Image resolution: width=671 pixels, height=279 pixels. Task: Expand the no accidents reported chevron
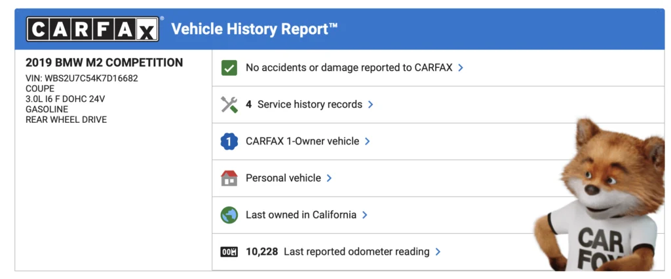point(461,67)
